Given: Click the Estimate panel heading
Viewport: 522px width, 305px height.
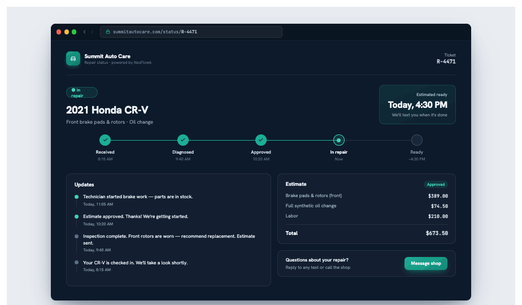Looking at the screenshot, I should [296, 184].
